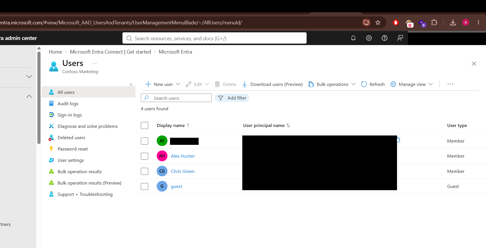Check the select-all users checkbox

[145, 125]
